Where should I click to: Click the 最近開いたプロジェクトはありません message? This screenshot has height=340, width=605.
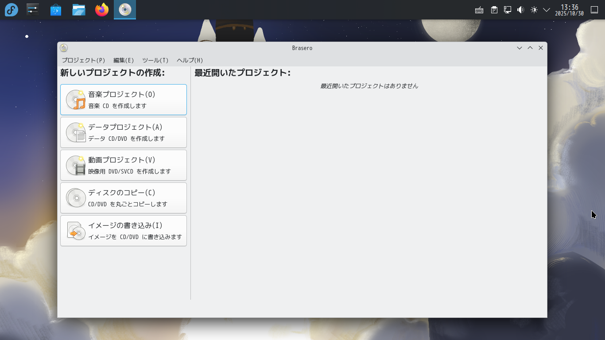369,86
